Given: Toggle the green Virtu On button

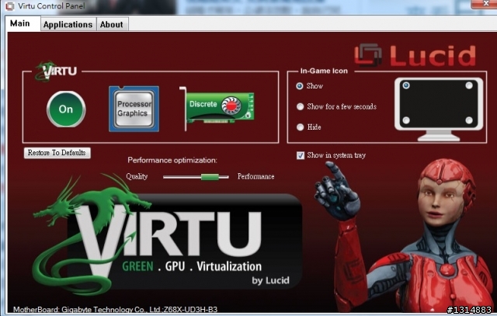Looking at the screenshot, I should pyautogui.click(x=66, y=109).
